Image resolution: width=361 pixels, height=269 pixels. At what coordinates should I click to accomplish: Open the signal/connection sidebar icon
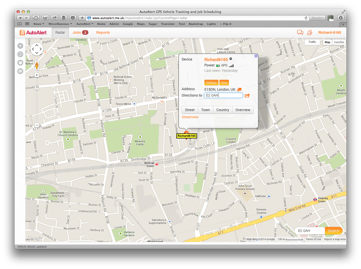(20, 46)
